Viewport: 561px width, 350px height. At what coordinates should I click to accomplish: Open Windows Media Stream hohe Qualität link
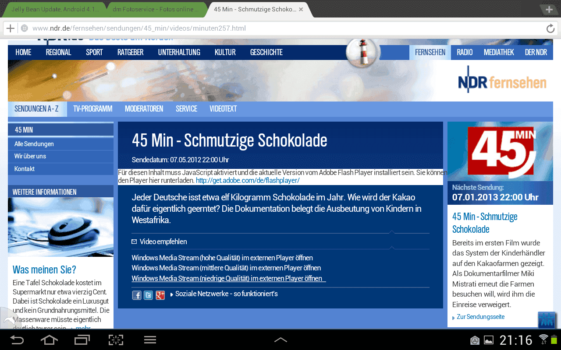coord(222,258)
